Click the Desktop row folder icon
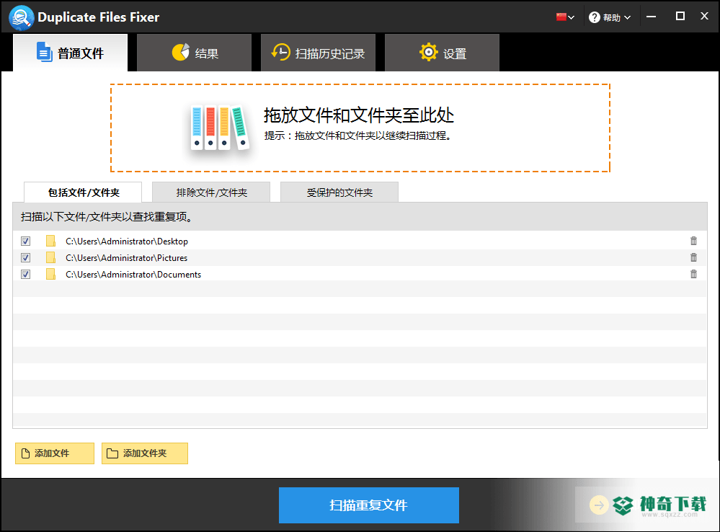This screenshot has height=532, width=720. coord(50,241)
